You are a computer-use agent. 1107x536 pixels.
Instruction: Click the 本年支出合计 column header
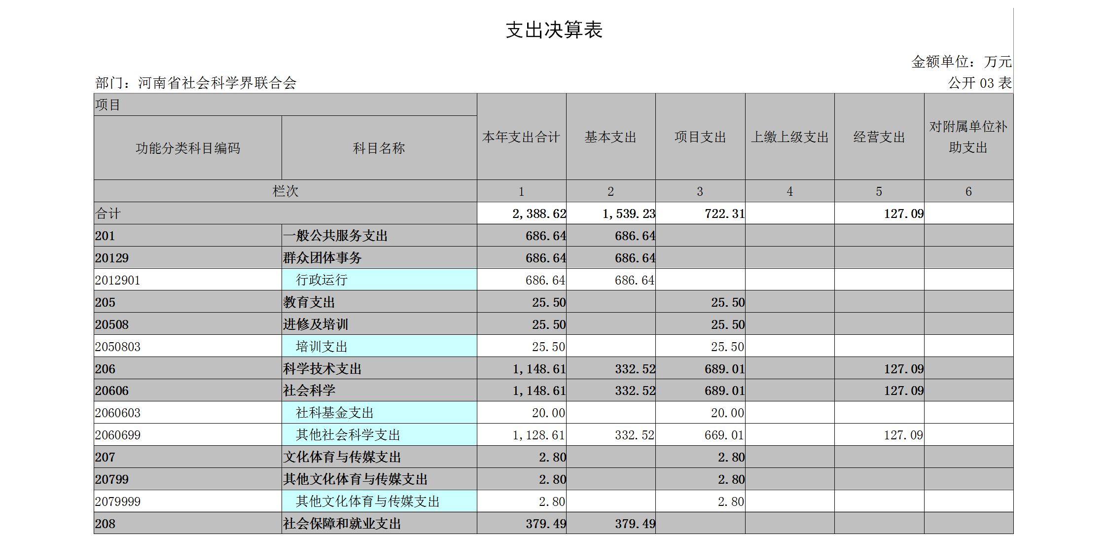(x=521, y=137)
